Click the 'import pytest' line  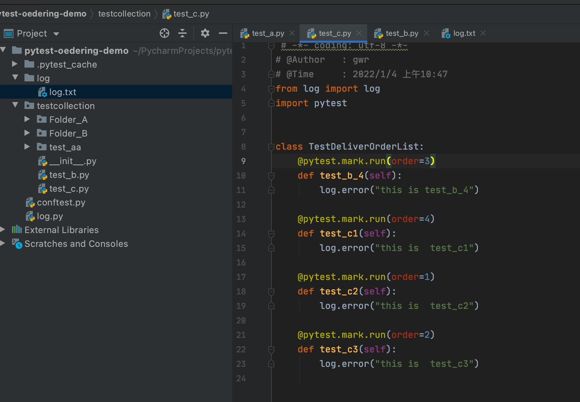311,103
